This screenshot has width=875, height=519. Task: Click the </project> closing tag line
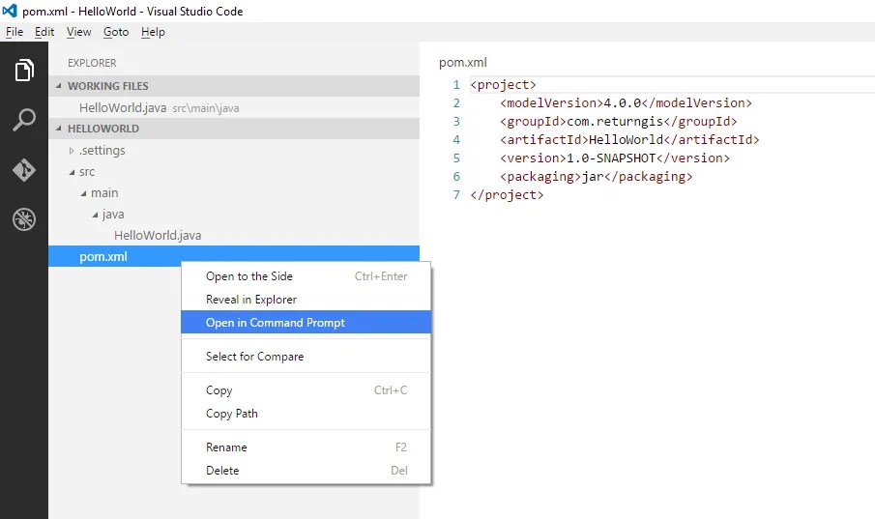coord(507,195)
